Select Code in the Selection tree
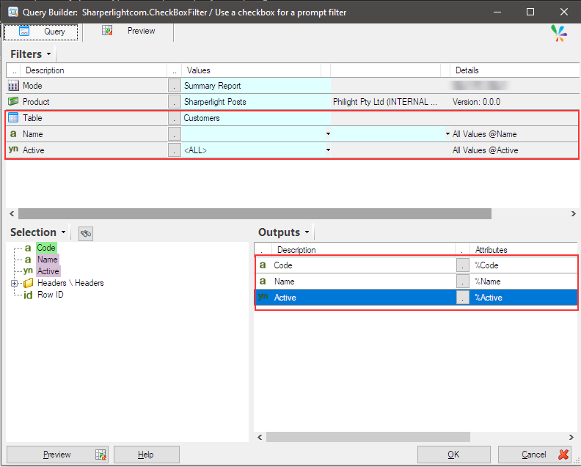This screenshot has height=467, width=581. coord(46,248)
